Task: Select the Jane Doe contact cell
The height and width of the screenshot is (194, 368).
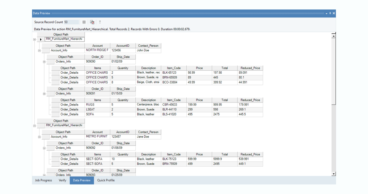Action: pos(148,137)
